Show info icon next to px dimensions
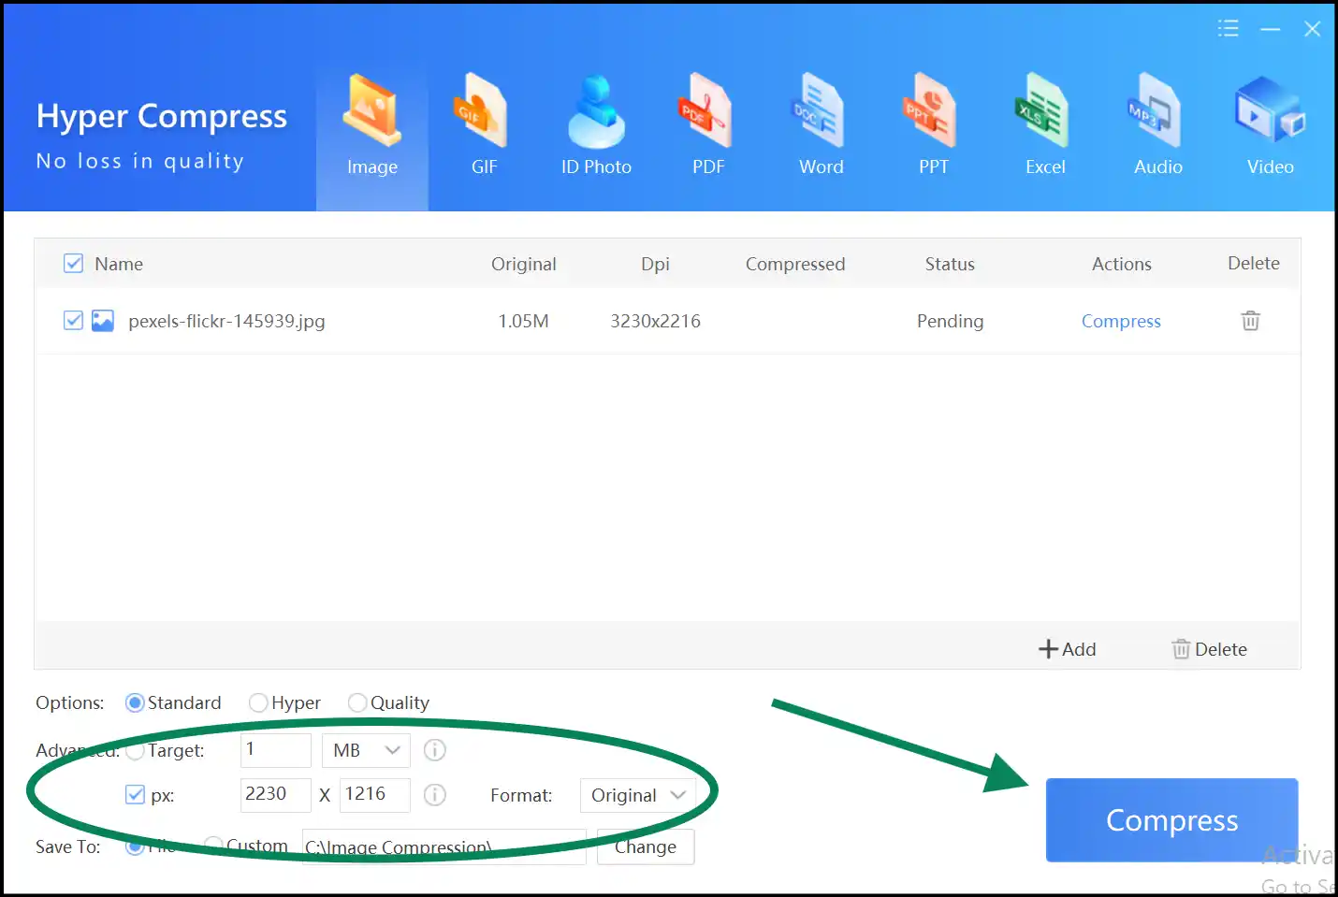Image resolution: width=1338 pixels, height=897 pixels. (x=435, y=795)
